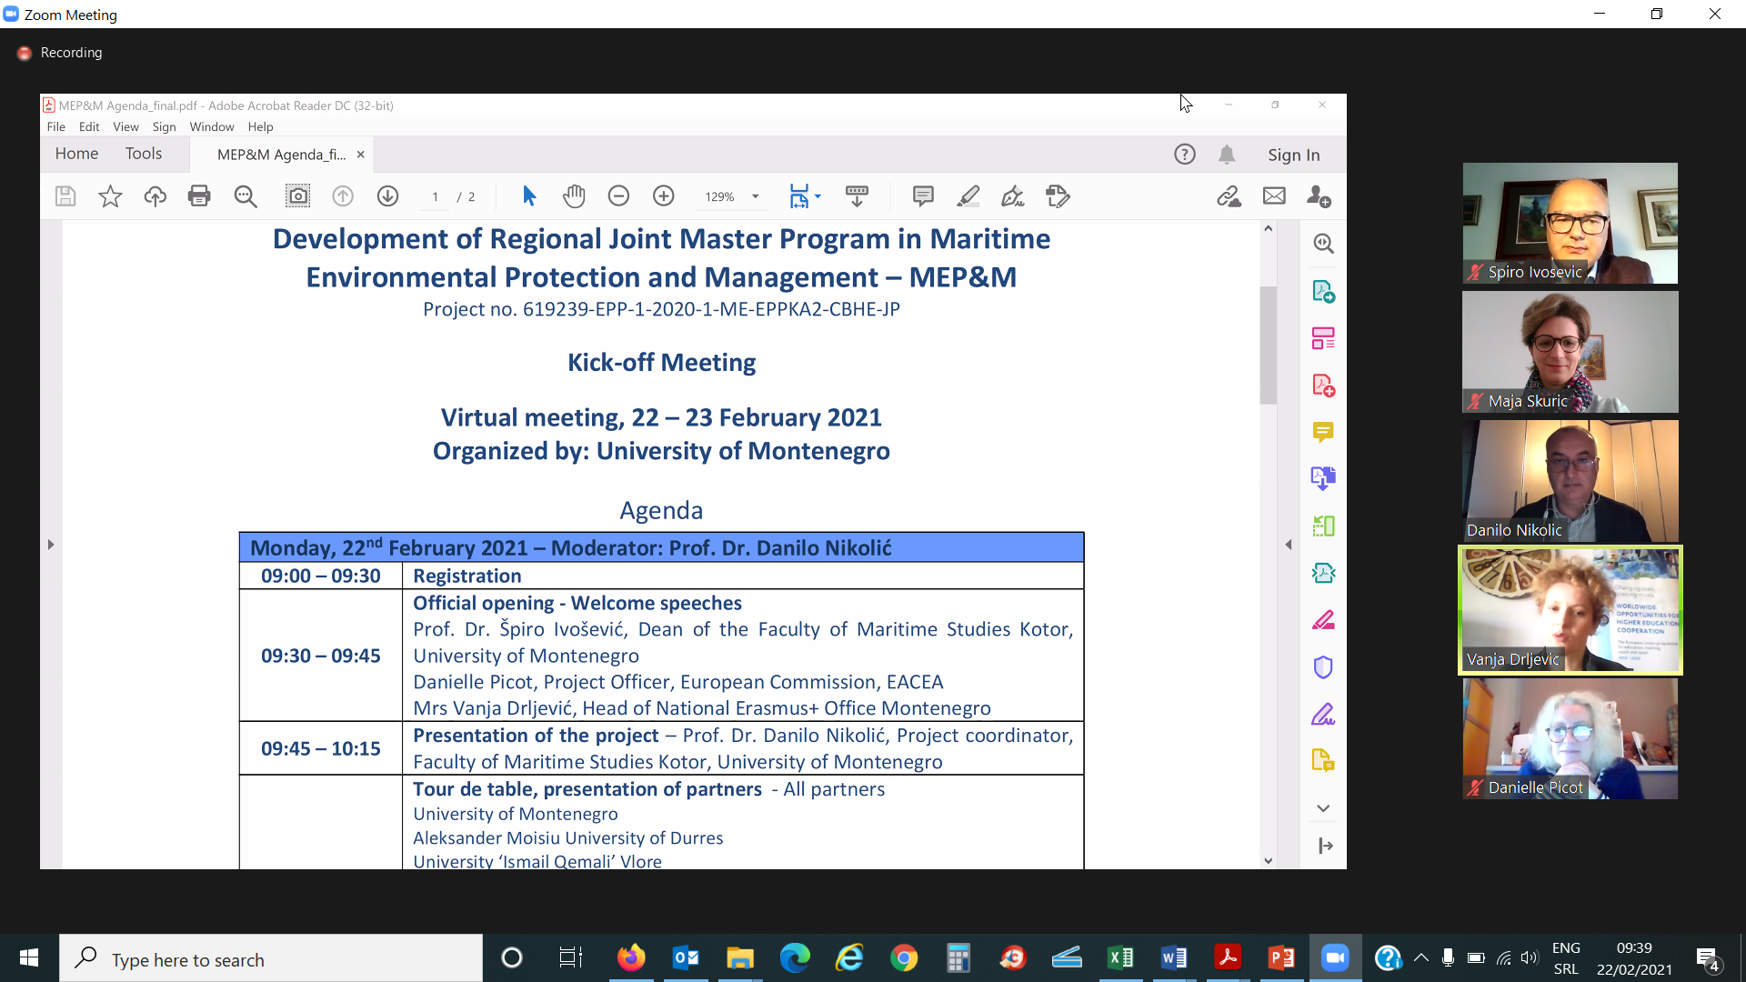Switch to the Home tab
This screenshot has width=1746, height=982.
pos(76,154)
